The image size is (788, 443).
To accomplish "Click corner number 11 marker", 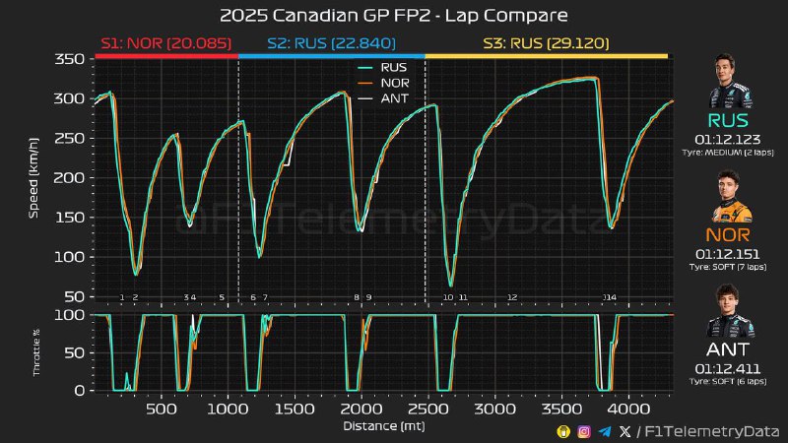I will (463, 297).
